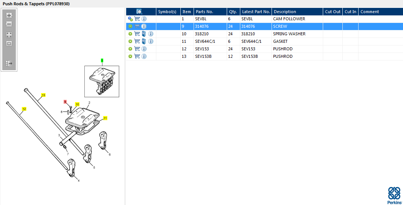Click the four-squares grid view icon

pyautogui.click(x=9, y=35)
